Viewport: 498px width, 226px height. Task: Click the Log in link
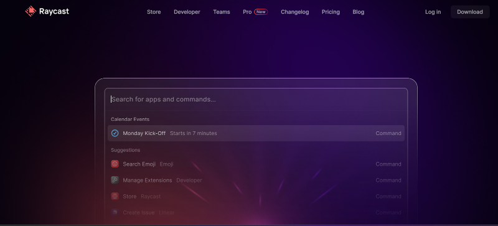tap(433, 12)
